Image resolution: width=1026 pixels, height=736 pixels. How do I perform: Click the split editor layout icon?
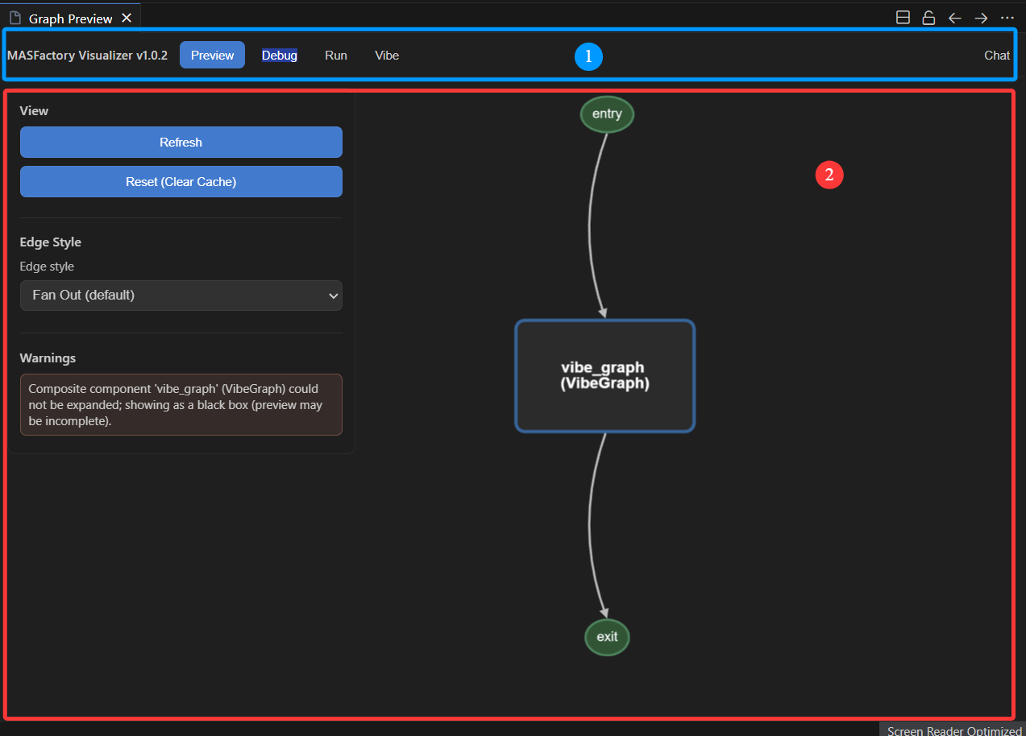click(x=903, y=18)
